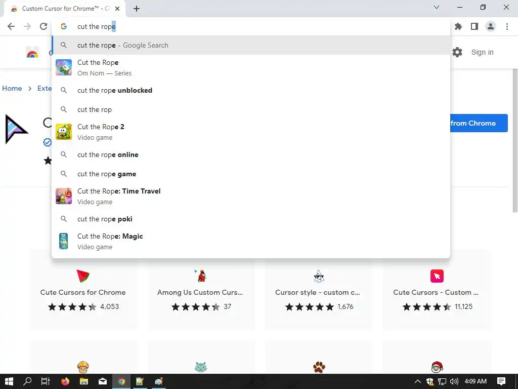Click the browser forward arrow

[x=27, y=26]
